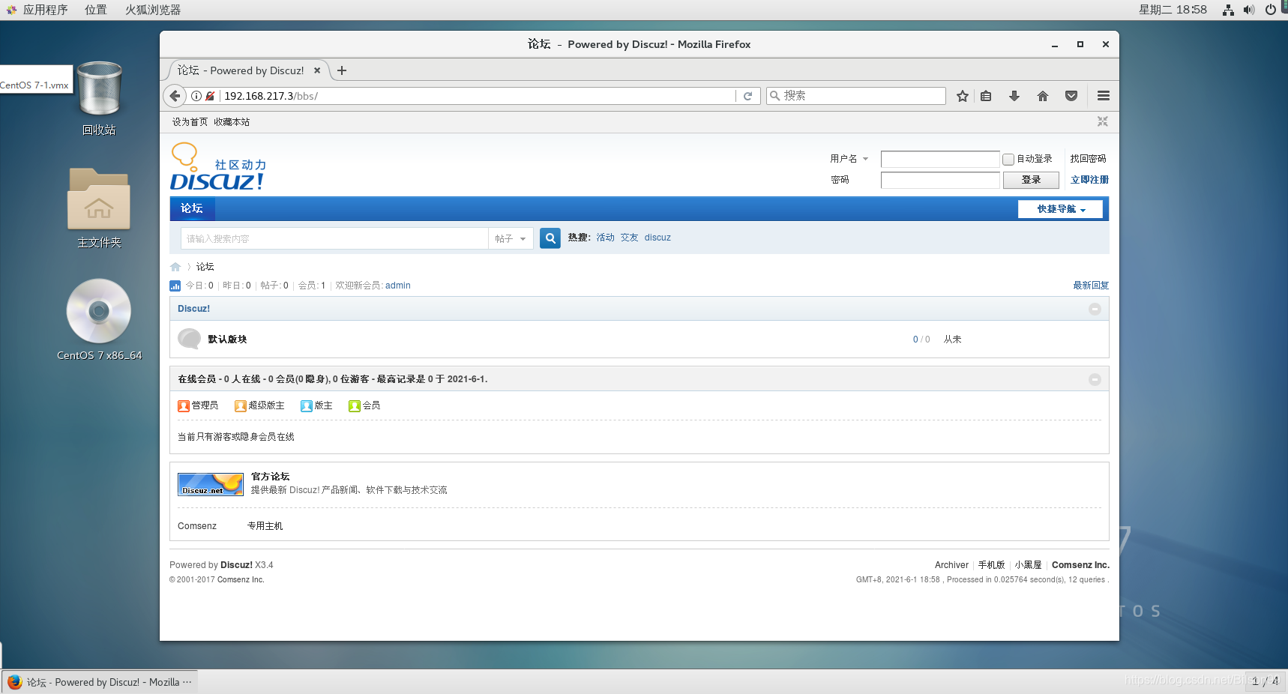The image size is (1288, 694).
Task: Expand the 快捷导航 dropdown
Action: (1060, 209)
